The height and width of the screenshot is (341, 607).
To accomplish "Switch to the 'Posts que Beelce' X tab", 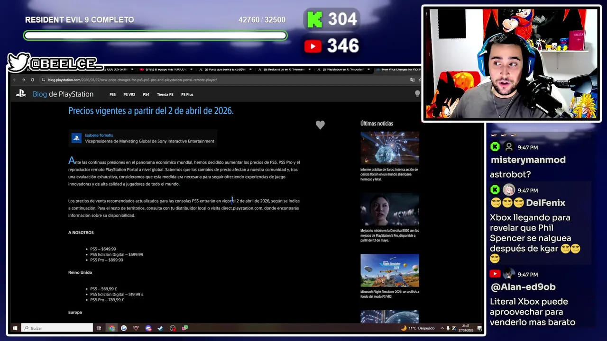I will click(x=225, y=70).
